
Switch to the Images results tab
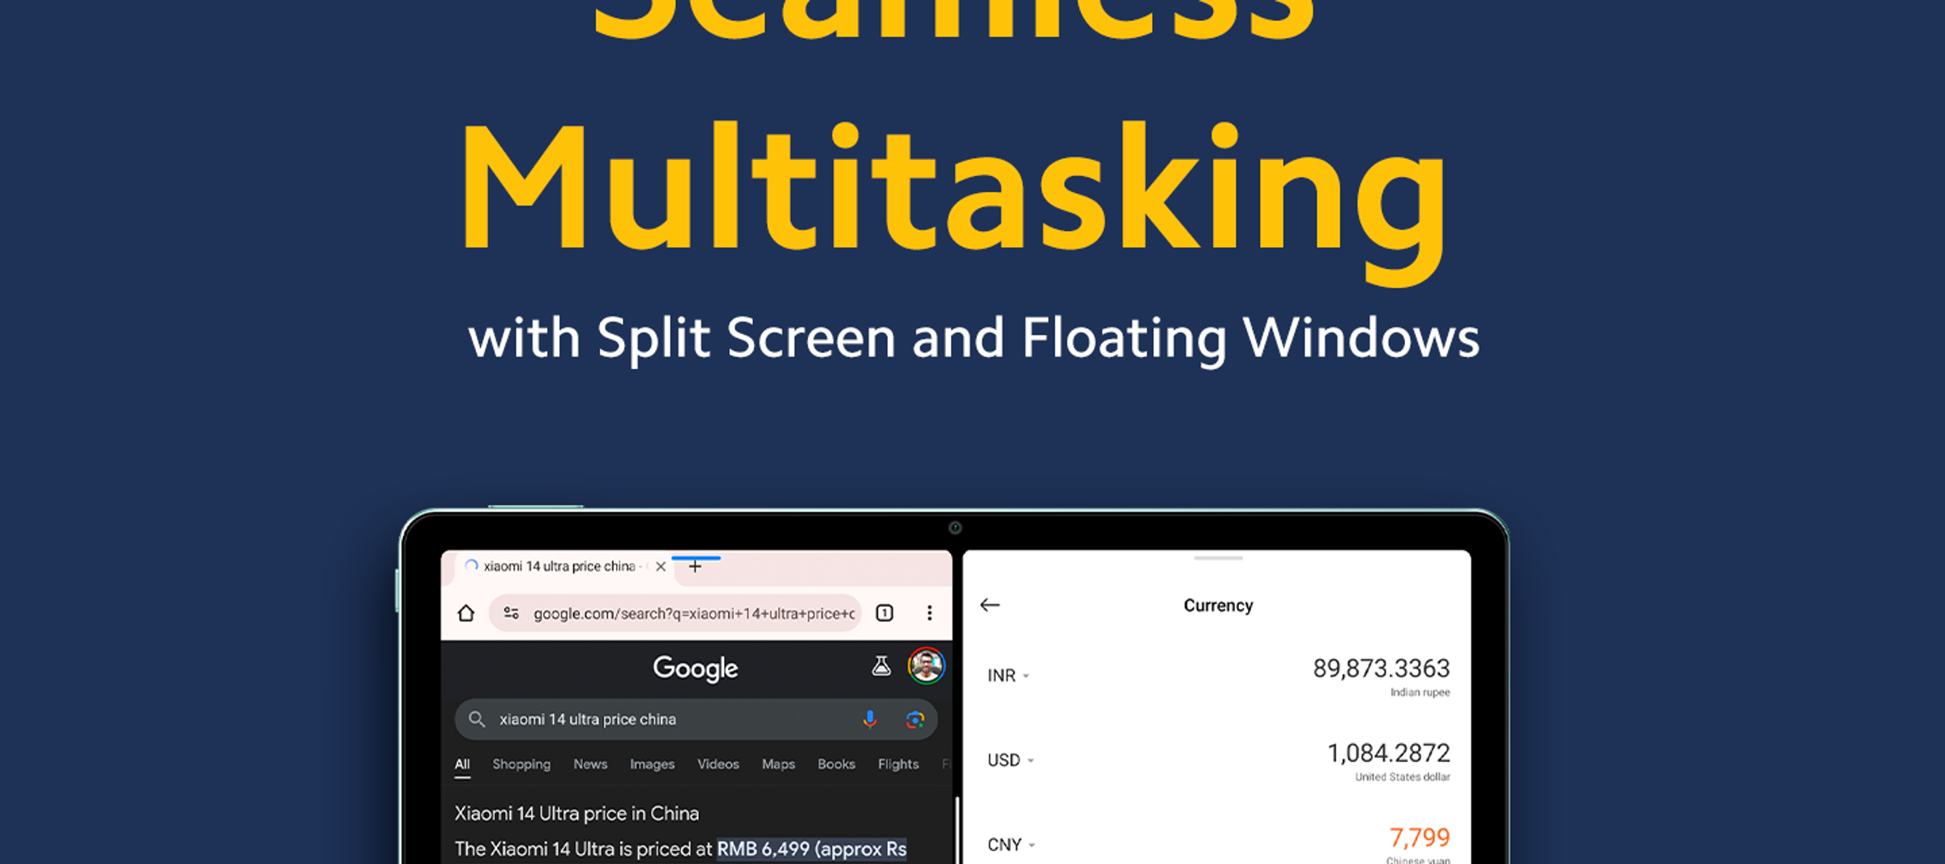pyautogui.click(x=652, y=763)
